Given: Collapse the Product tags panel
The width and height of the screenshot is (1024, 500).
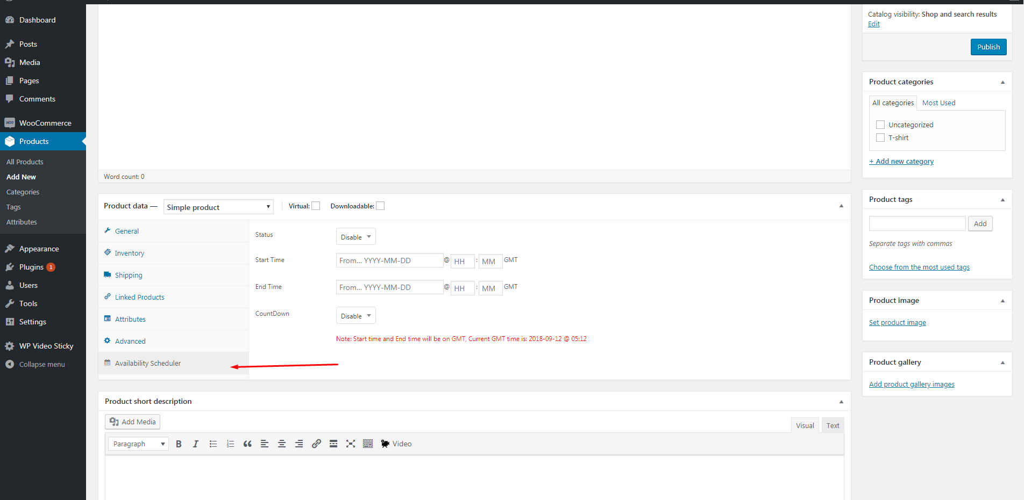Looking at the screenshot, I should tap(1002, 200).
